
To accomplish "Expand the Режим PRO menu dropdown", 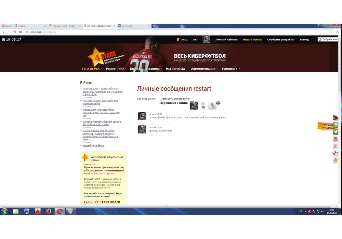I will coord(116,69).
